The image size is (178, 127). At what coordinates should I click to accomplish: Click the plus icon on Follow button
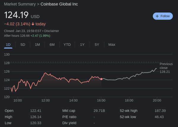[157, 16]
